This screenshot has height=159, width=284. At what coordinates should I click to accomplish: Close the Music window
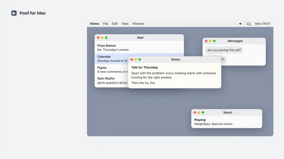195,112
